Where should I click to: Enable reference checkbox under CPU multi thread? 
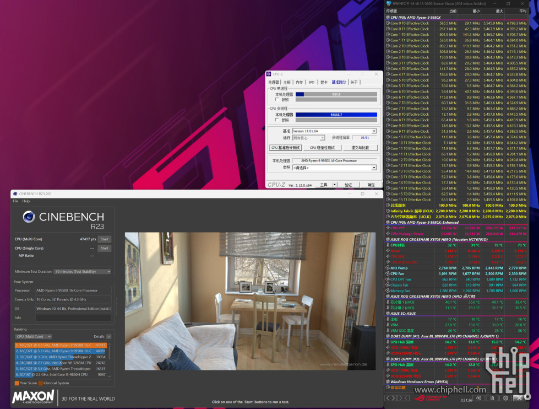pos(277,120)
